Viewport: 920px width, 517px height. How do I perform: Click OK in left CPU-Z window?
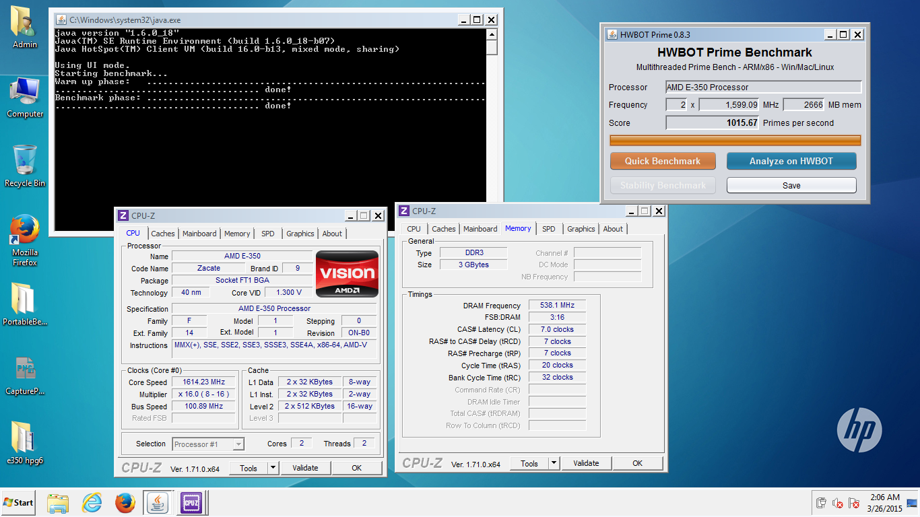[x=356, y=468]
